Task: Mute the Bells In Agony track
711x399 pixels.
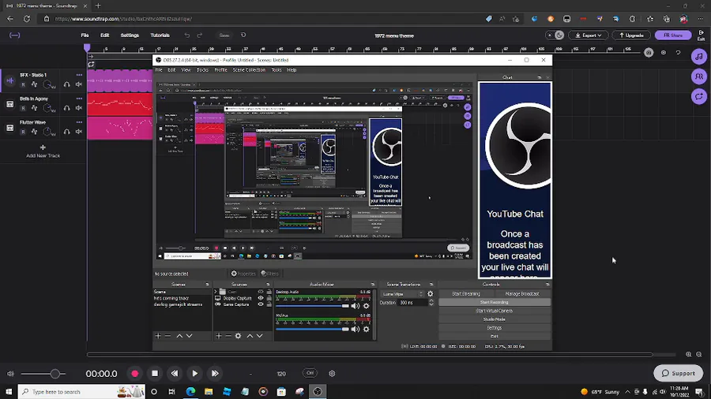Action: 79,108
